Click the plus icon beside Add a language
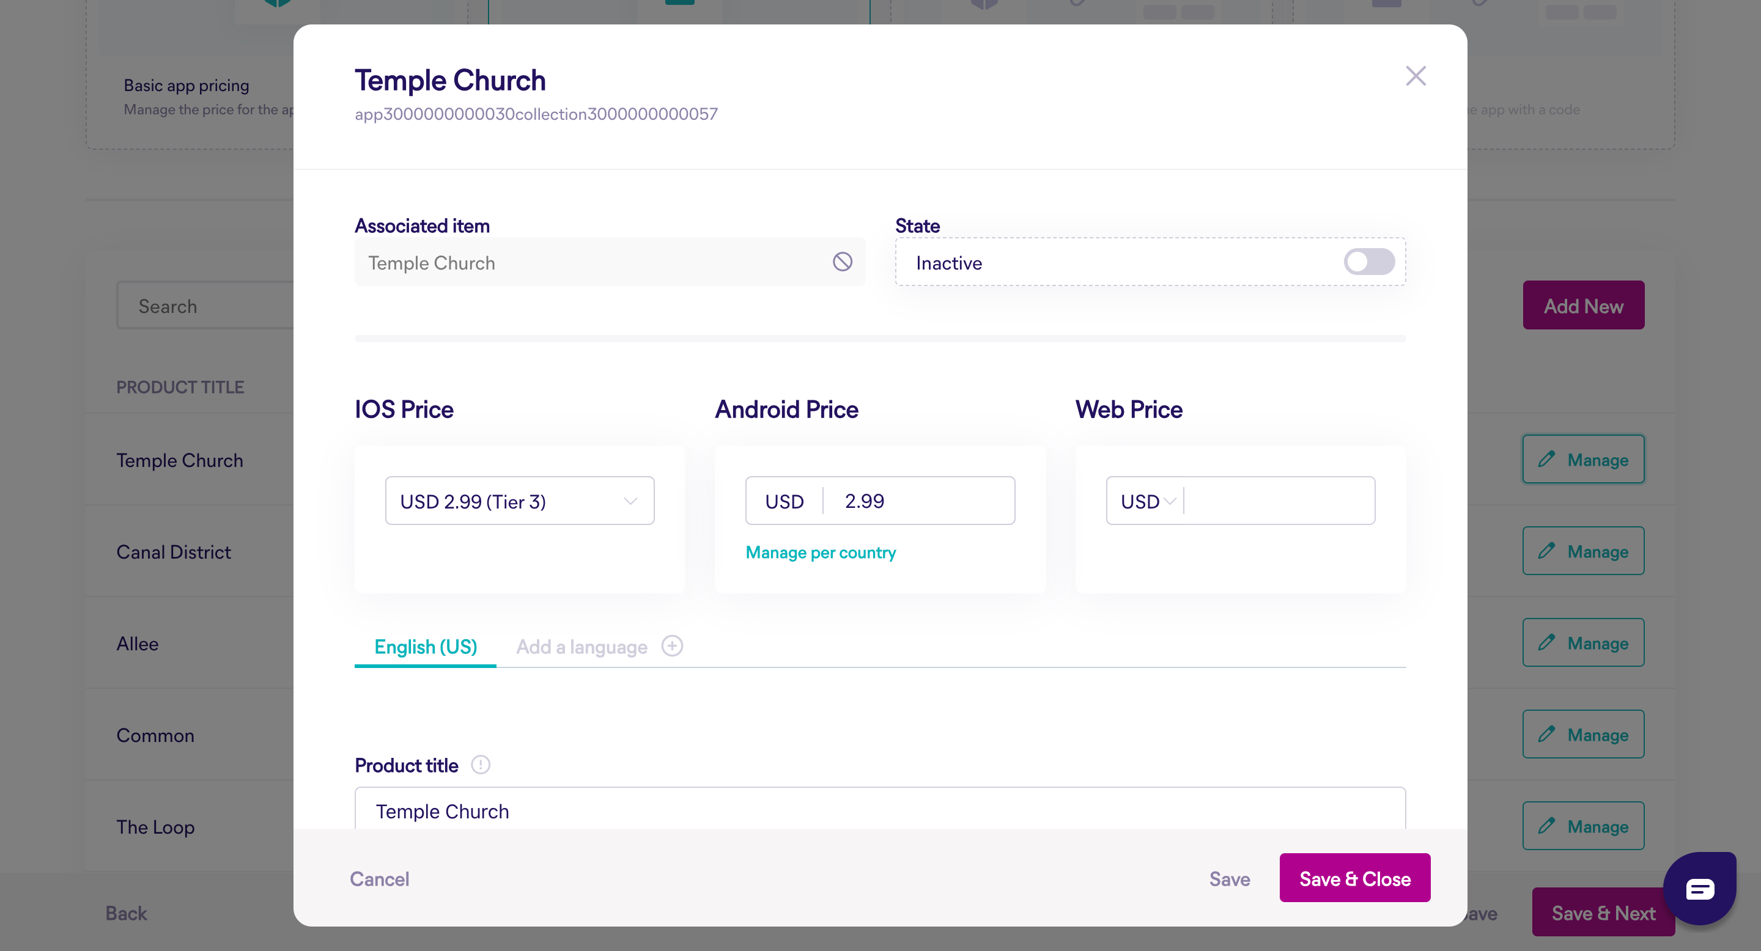Screen dimensions: 1761x951 pos(672,645)
